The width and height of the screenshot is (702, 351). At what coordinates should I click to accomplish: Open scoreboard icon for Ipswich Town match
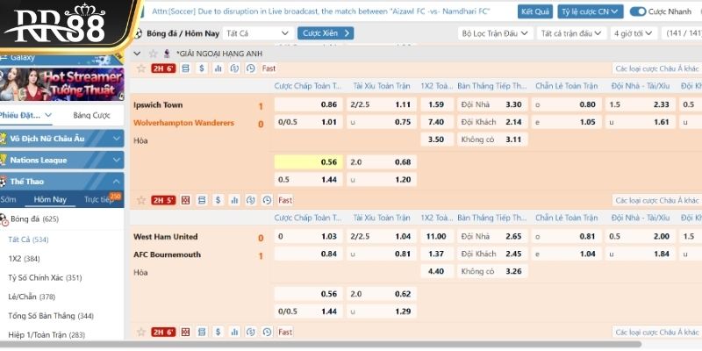[x=186, y=68]
